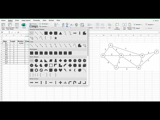This screenshot has height=120, width=160.
Task: Pick the quad arrow shape in Block Arrows
Action: [60, 82]
